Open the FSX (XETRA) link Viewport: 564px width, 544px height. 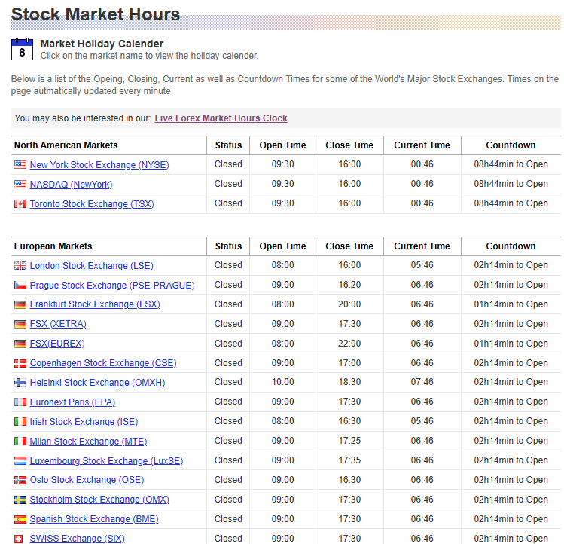(x=58, y=324)
